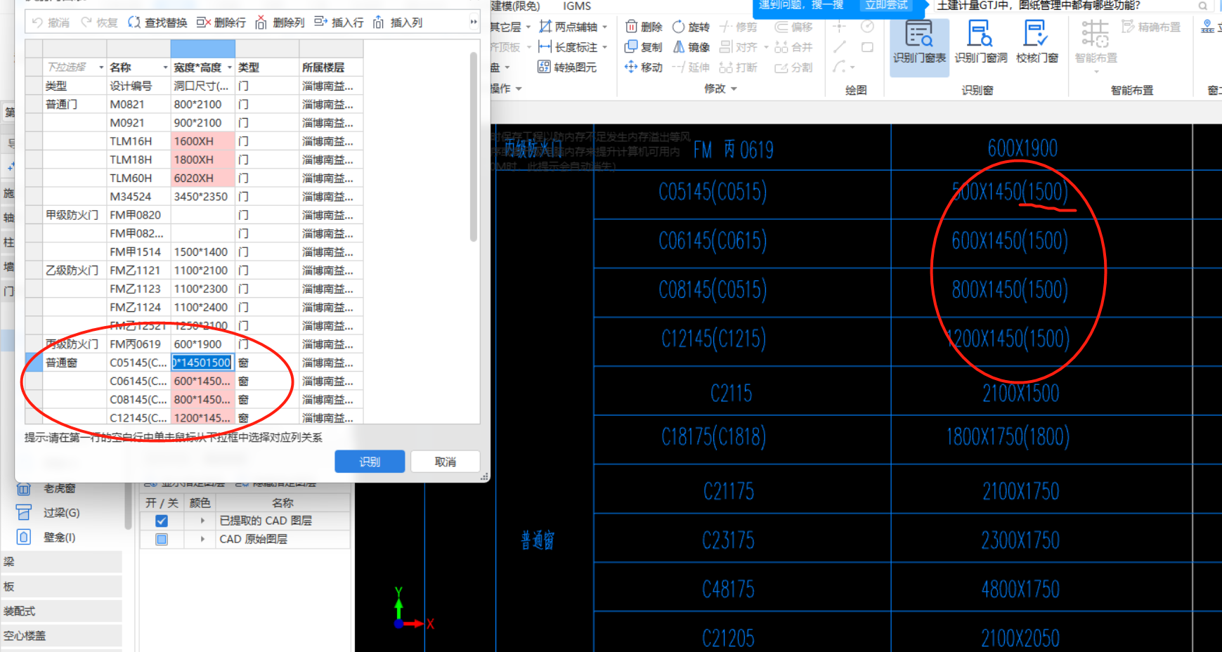The image size is (1222, 652).
Task: Click the 撤消 undo icon in dialog
Action: pyautogui.click(x=38, y=22)
